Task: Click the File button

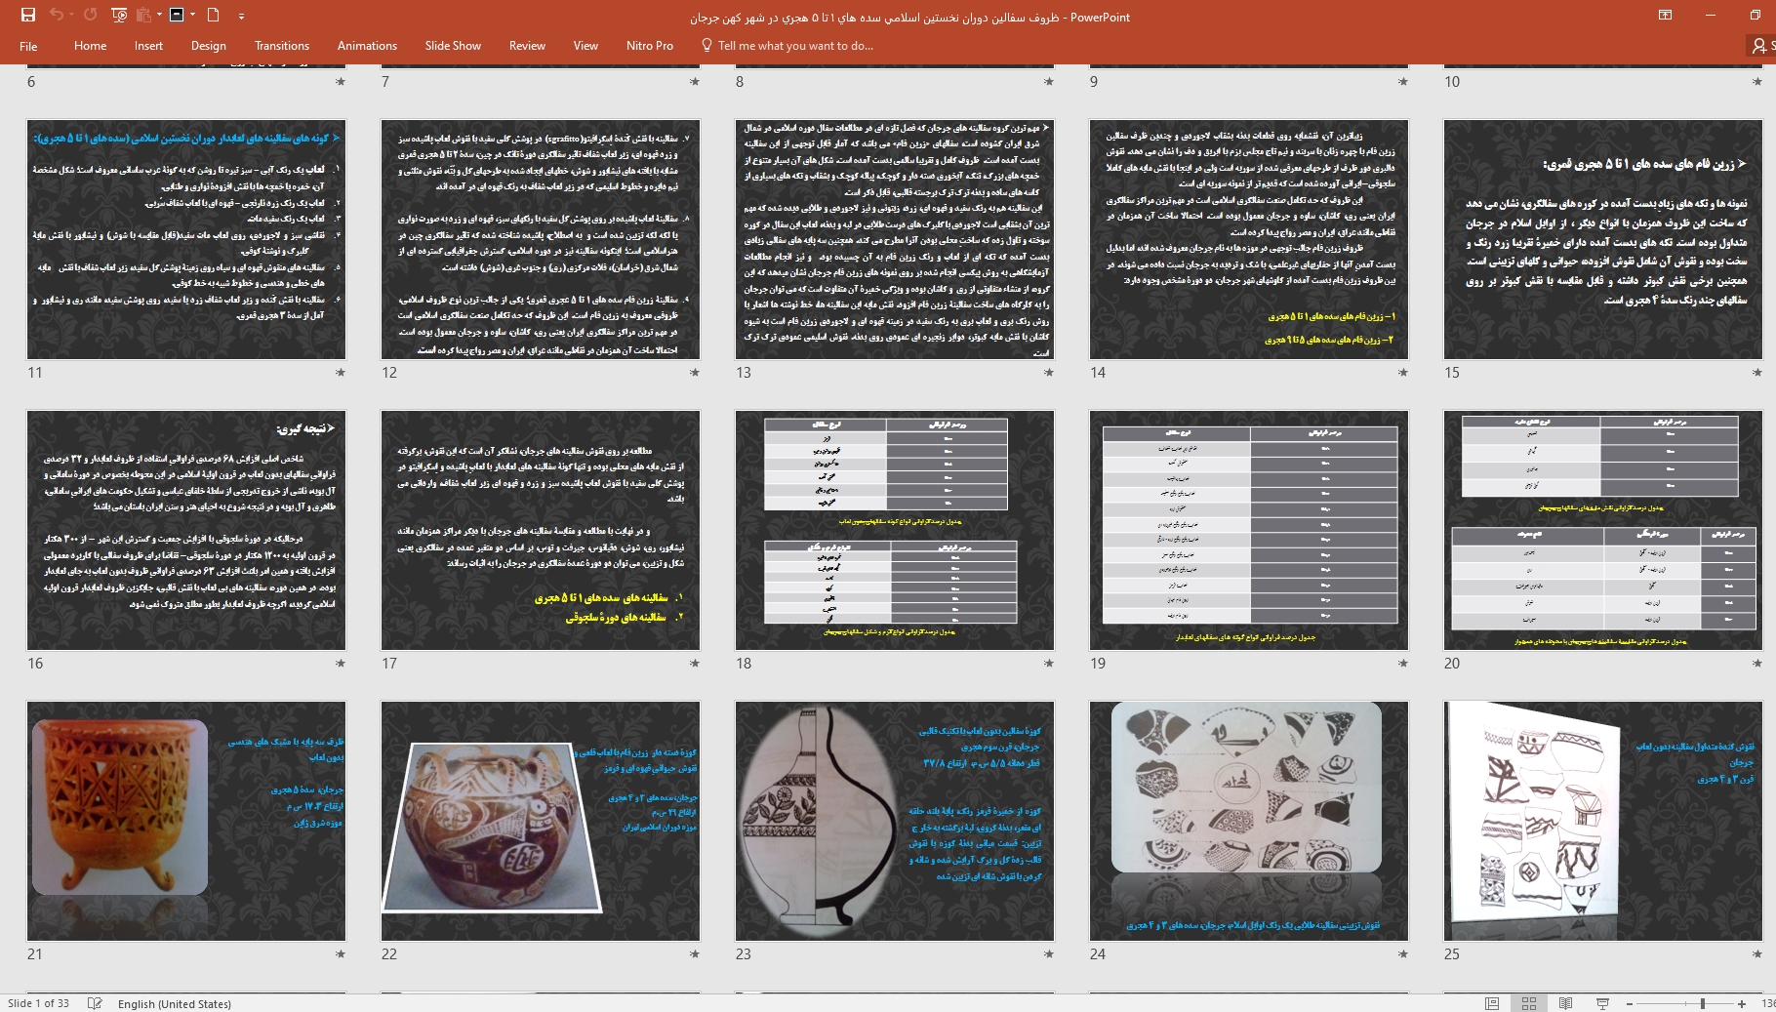Action: [28, 46]
